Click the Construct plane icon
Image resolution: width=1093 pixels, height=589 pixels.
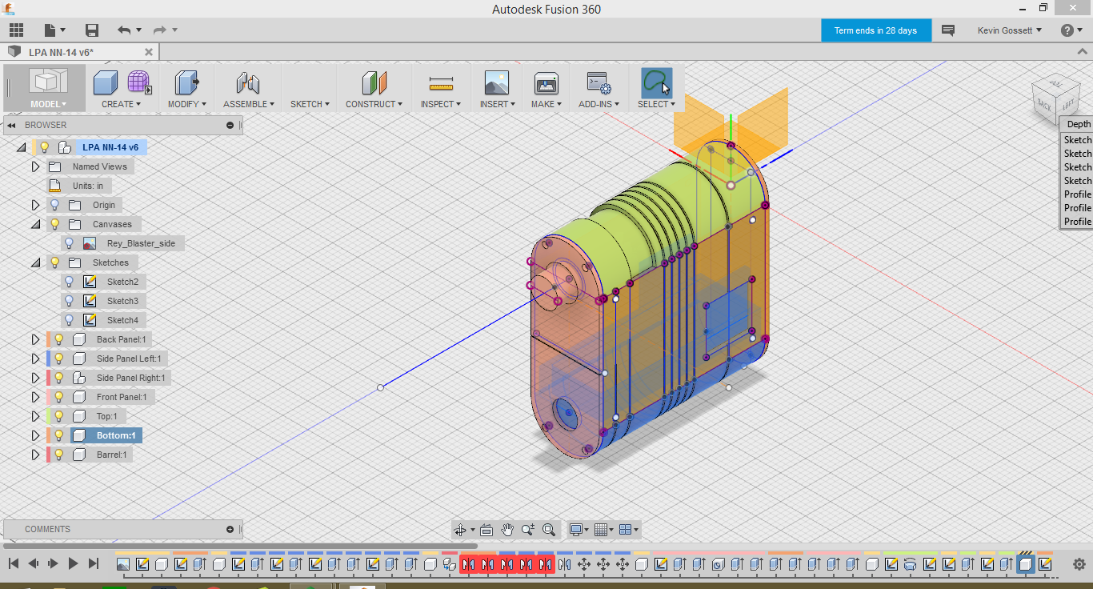coord(374,82)
